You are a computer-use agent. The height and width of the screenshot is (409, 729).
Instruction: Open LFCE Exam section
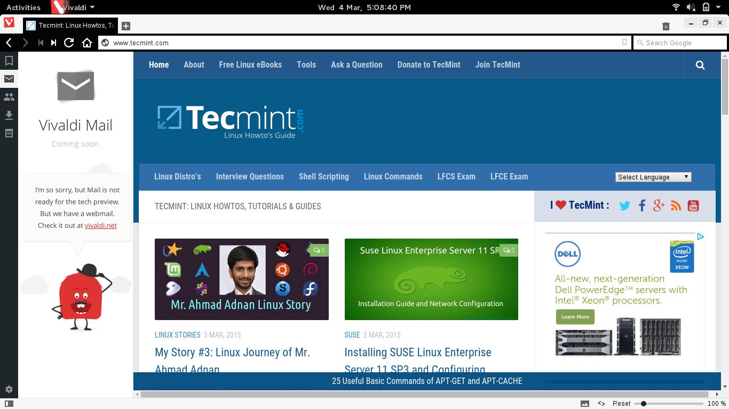click(x=509, y=176)
